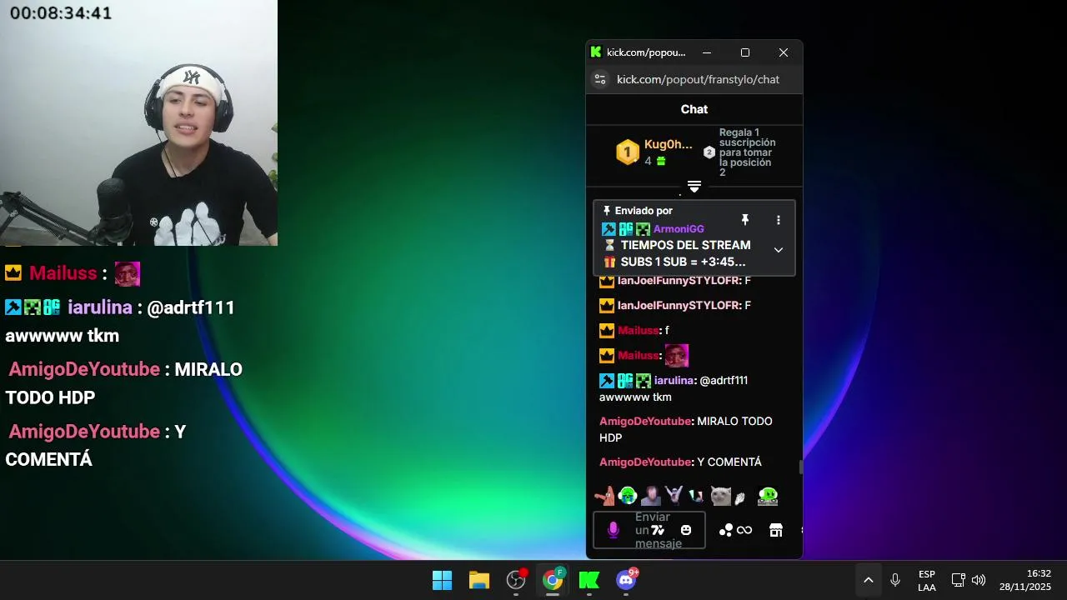1067x600 pixels.
Task: Open the Windows Start menu
Action: tap(442, 580)
